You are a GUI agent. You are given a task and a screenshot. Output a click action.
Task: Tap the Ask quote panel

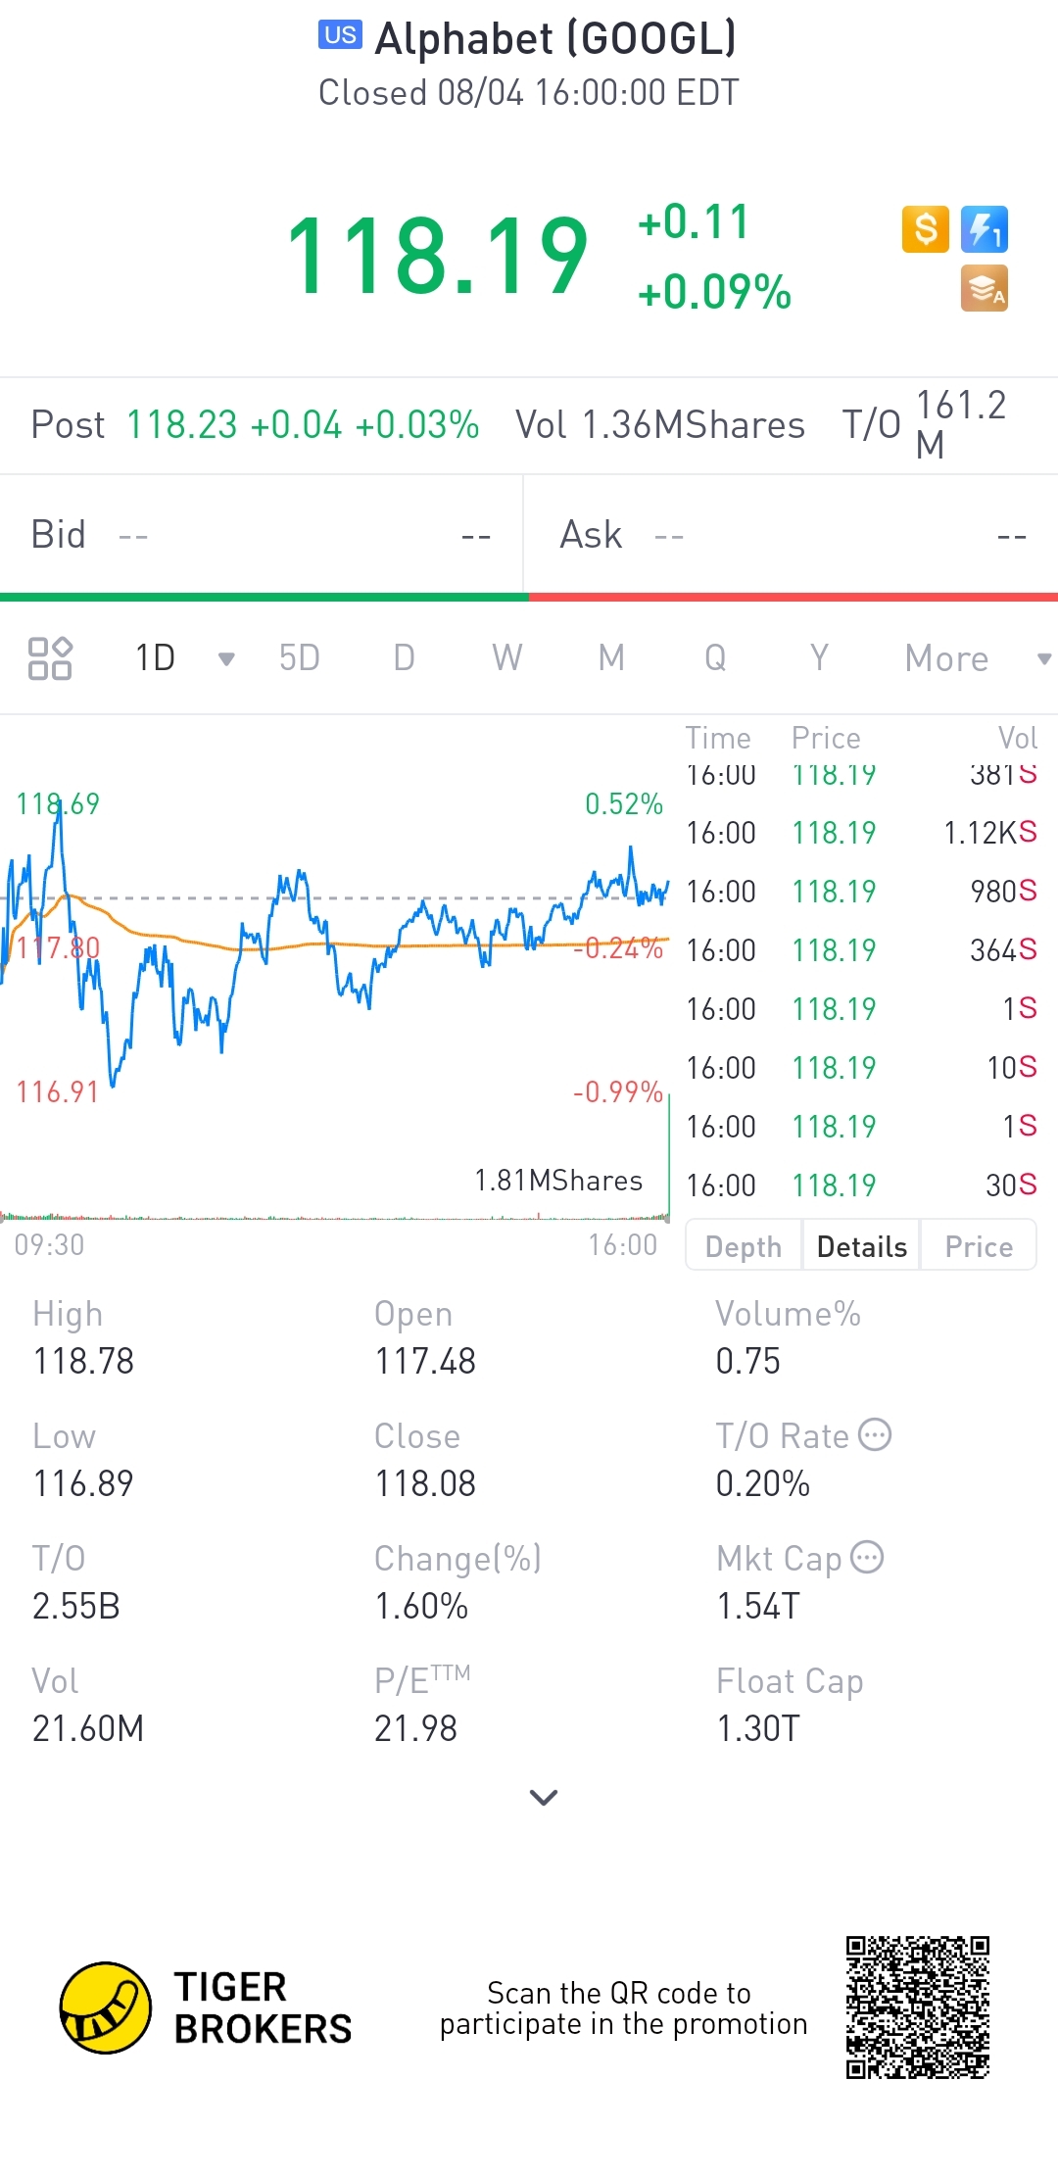(792, 535)
